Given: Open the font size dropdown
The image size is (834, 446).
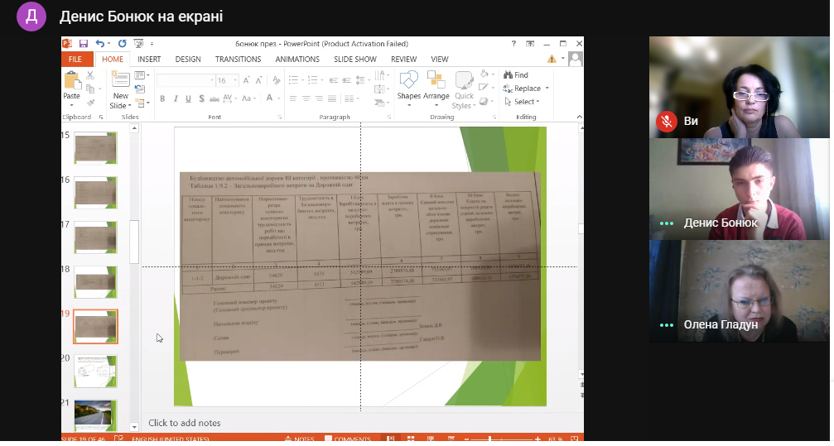Looking at the screenshot, I should (x=236, y=81).
